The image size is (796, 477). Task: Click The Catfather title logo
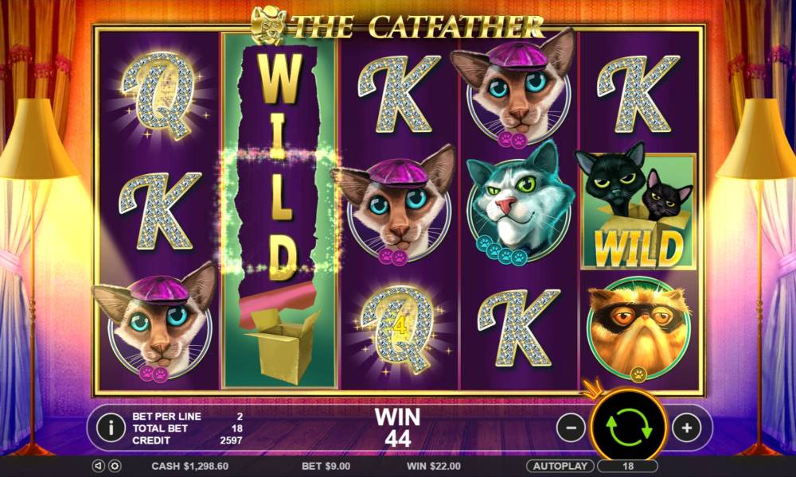click(398, 25)
